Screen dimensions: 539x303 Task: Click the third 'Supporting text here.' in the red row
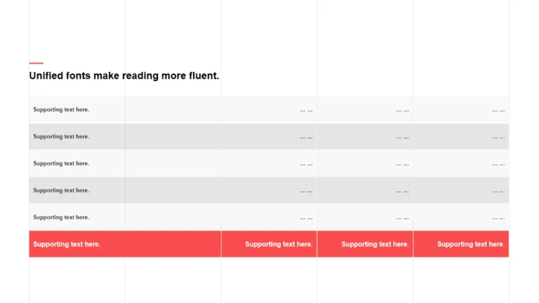point(375,245)
